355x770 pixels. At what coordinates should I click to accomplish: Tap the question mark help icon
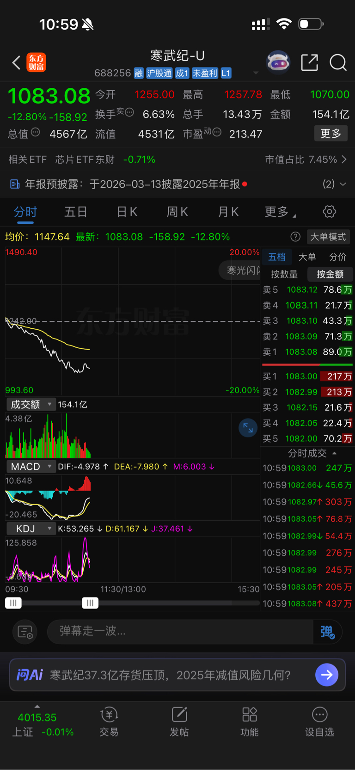point(295,237)
